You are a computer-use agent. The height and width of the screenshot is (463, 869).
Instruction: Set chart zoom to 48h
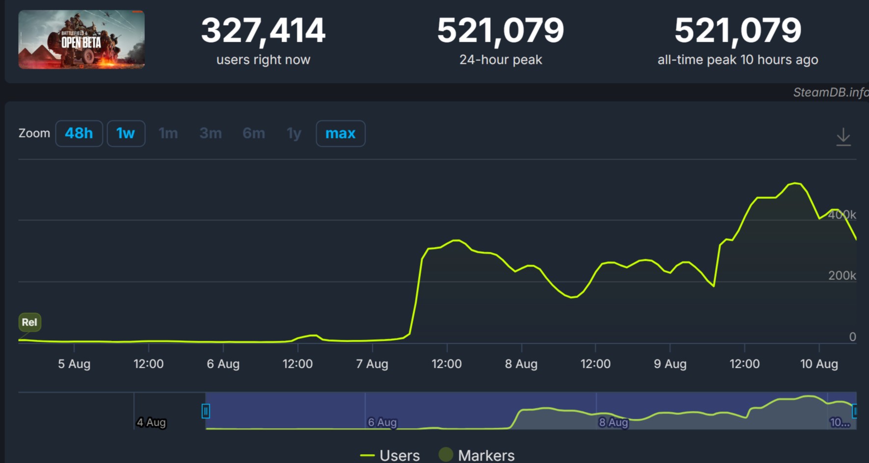[x=79, y=134]
